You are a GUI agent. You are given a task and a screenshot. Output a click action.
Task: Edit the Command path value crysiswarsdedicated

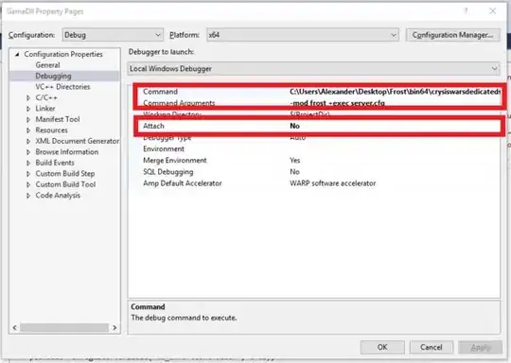point(395,92)
